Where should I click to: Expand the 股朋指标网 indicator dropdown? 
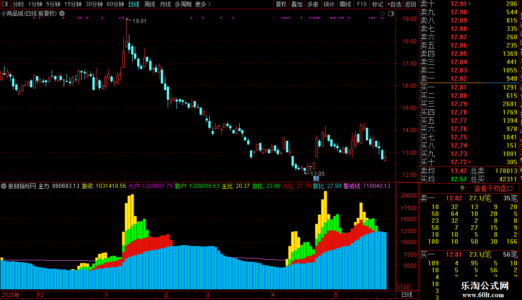[x=4, y=186]
